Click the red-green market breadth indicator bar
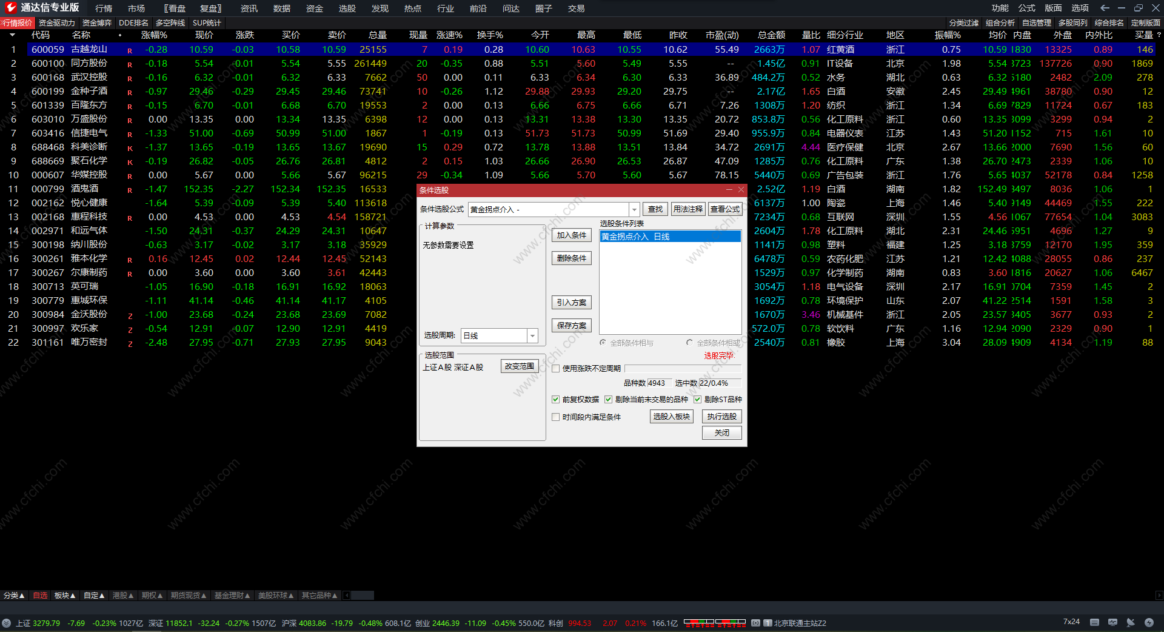Image resolution: width=1164 pixels, height=632 pixels. click(x=715, y=622)
